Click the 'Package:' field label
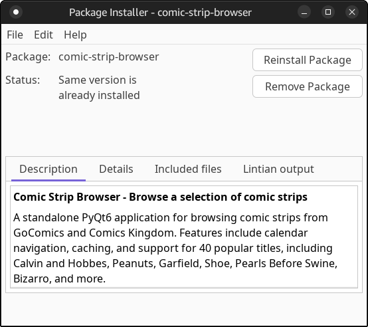 tap(28, 56)
